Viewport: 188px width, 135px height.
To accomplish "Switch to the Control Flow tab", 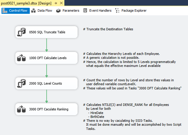I will (x=16, y=10).
